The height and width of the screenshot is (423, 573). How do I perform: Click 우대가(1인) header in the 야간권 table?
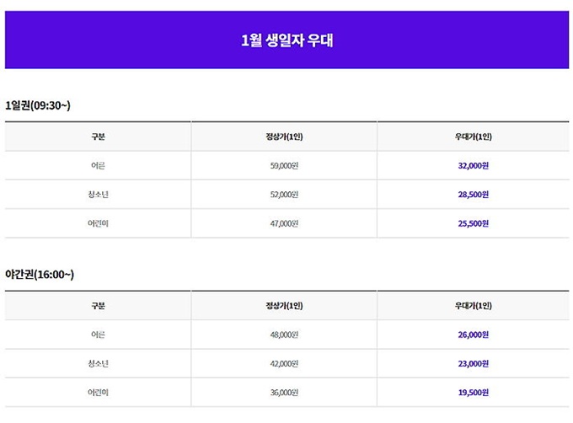coord(474,306)
